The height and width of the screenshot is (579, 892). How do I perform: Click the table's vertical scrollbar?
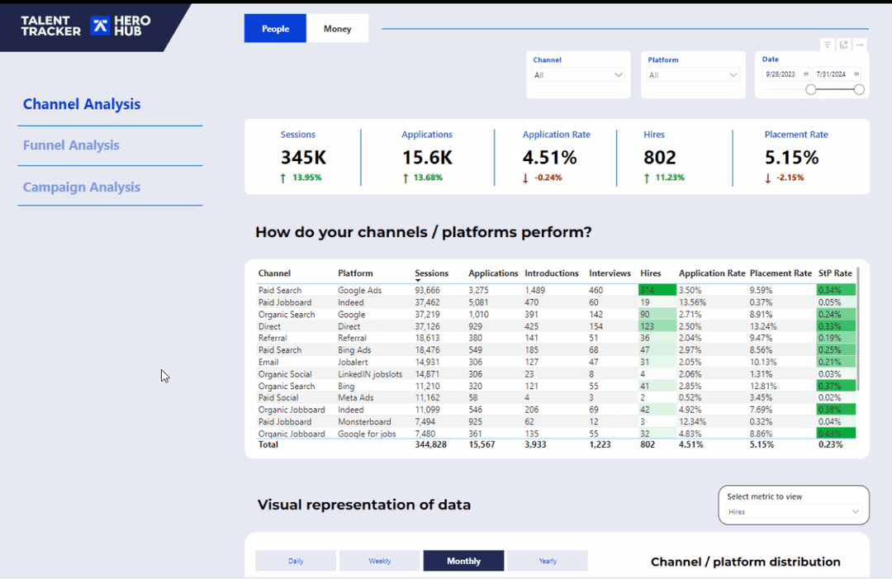pyautogui.click(x=859, y=330)
